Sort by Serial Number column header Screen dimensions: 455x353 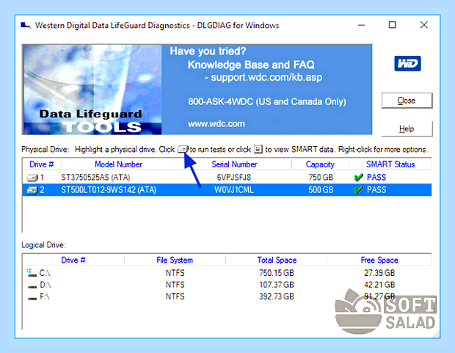(234, 164)
